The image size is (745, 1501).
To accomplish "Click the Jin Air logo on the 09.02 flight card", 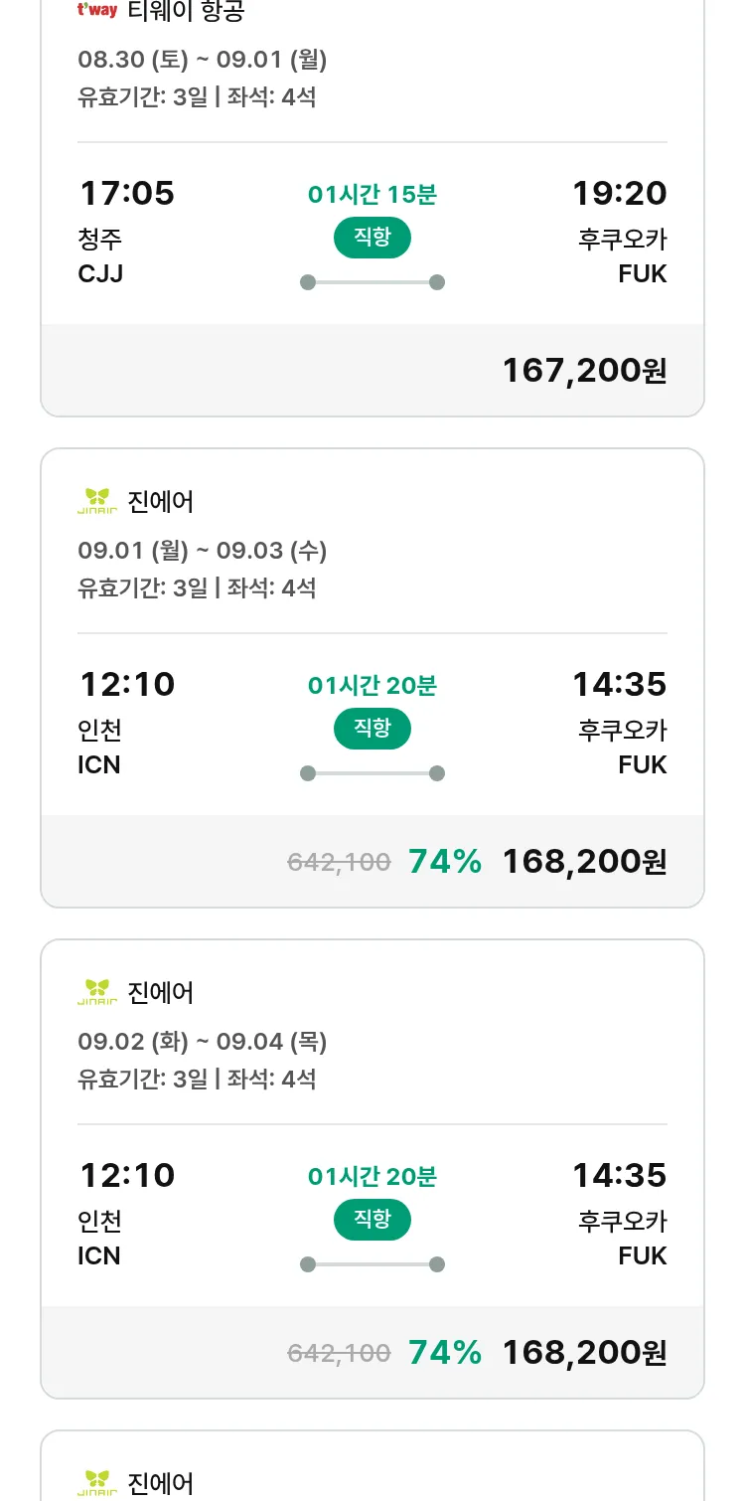I will [x=97, y=992].
